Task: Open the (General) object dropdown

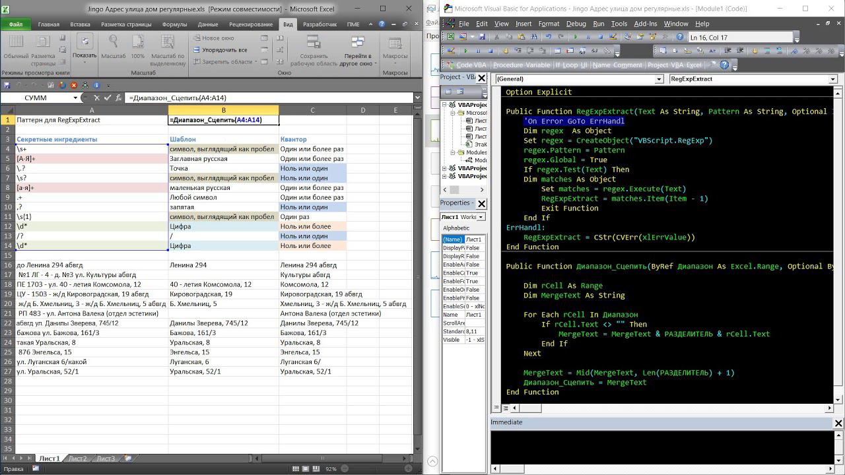Action: click(x=658, y=79)
